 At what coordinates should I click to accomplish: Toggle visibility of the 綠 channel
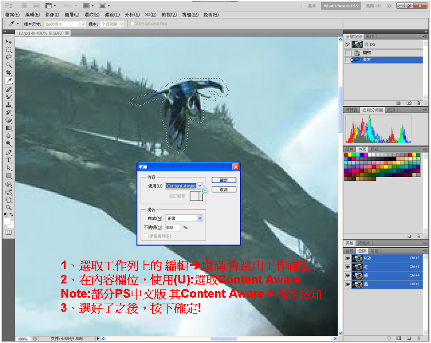[348, 275]
